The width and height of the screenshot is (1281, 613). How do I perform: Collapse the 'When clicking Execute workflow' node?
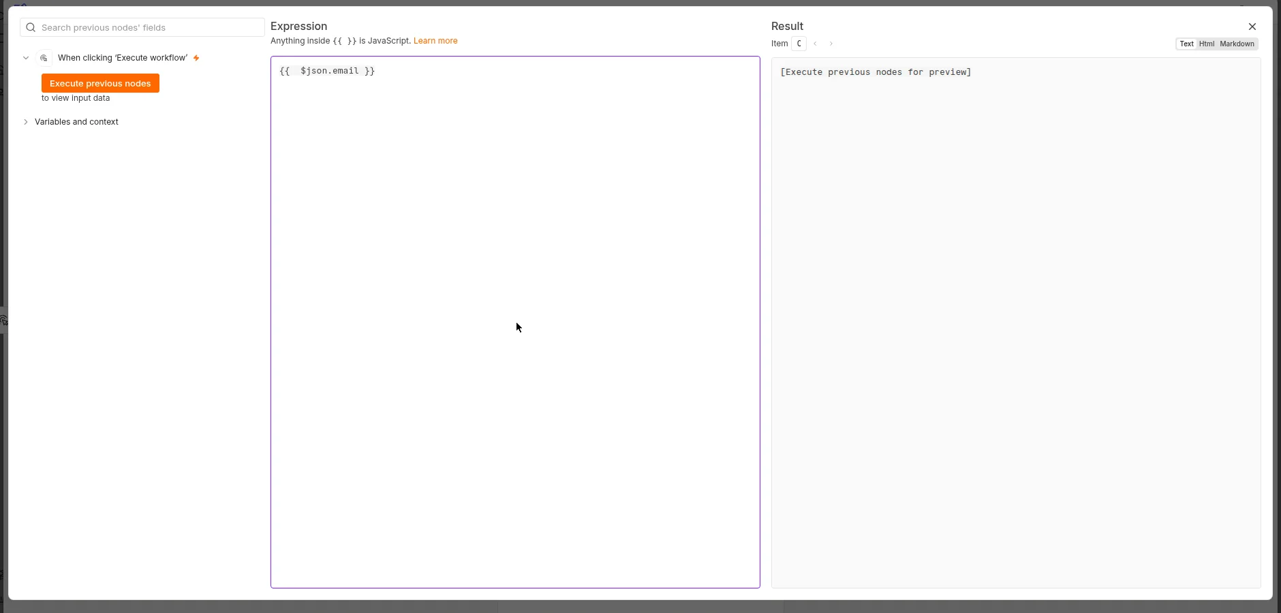(x=26, y=58)
